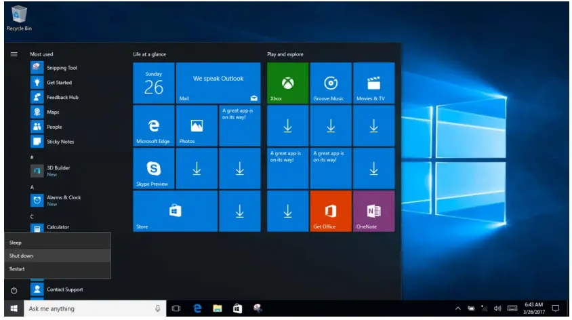Image resolution: width=572 pixels, height=320 pixels.
Task: Choose Shut down from power menu
Action: (x=58, y=256)
